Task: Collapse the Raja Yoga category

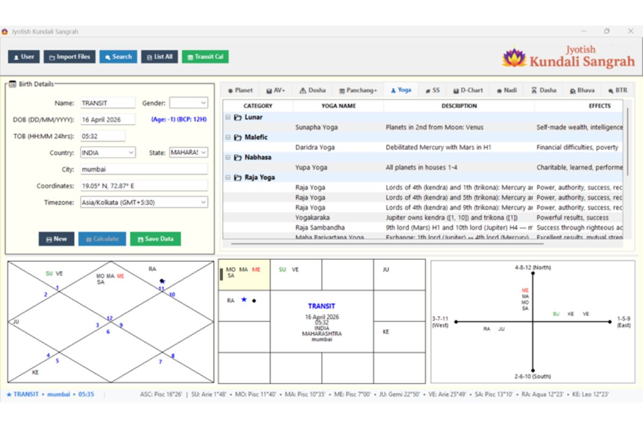Action: pyautogui.click(x=228, y=177)
